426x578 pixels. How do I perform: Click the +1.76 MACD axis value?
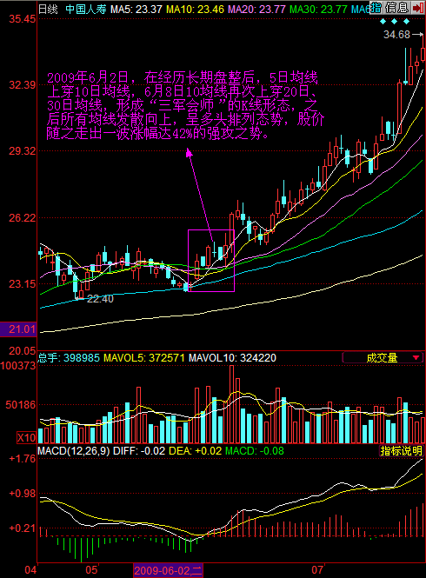23,458
